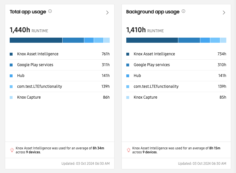Click the Hub legend swatch in Background usage

128,76
